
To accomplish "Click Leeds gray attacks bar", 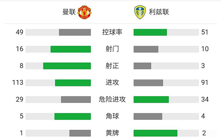I will pyautogui.click(x=148, y=83).
